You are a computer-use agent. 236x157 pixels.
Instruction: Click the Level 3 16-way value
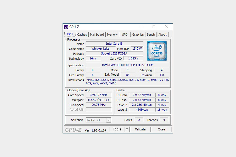(162, 110)
